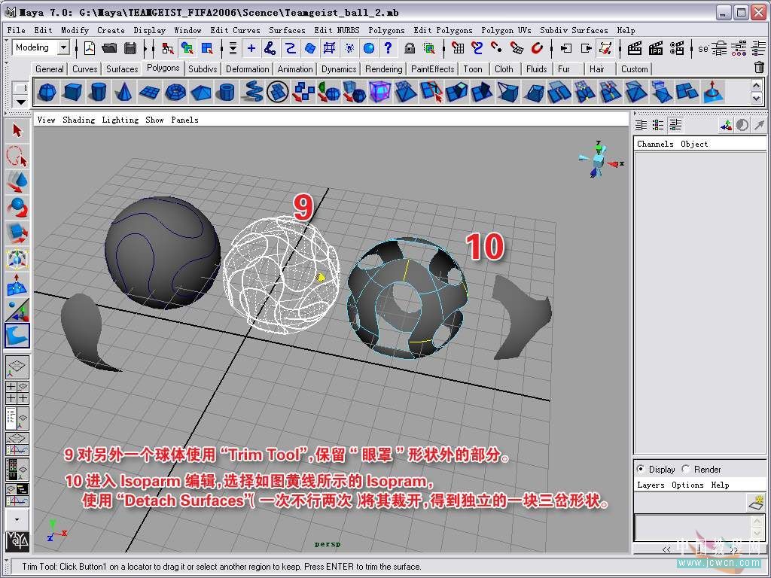
Task: Click the create new layer icon
Action: pyautogui.click(x=756, y=502)
